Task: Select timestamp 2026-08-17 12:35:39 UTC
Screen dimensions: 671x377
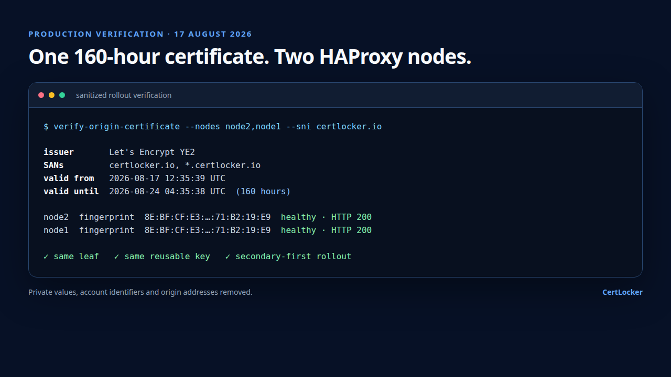Action: click(x=167, y=179)
